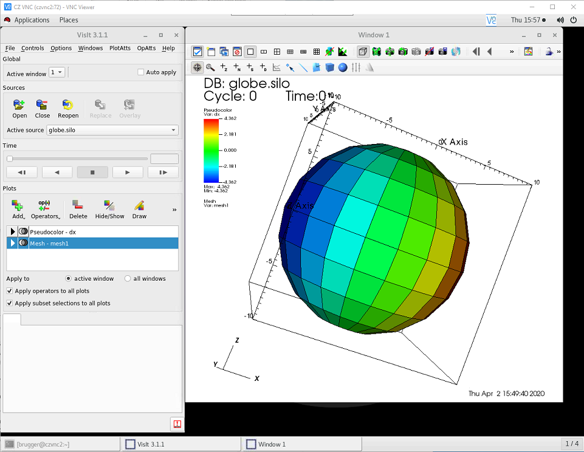Uncheck Apply operators to all plots
Screen dimensions: 584x452
pos(10,291)
